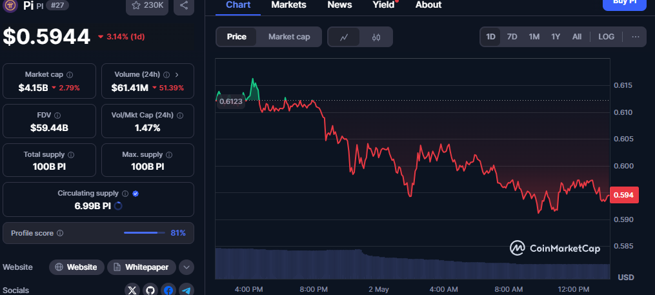Click the 2 May date axis label
Viewport: 655px width, 295px height.
point(378,289)
